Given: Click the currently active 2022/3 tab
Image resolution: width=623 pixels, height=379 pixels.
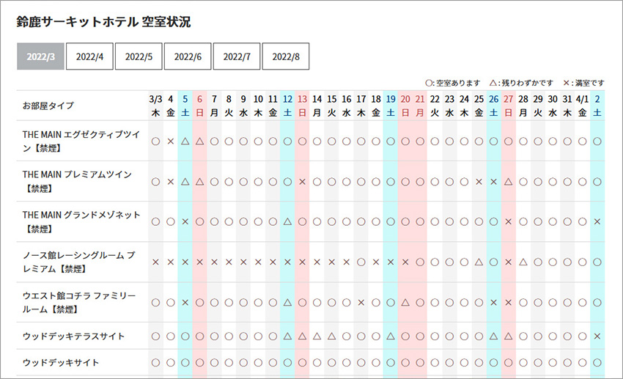Looking at the screenshot, I should [x=40, y=56].
